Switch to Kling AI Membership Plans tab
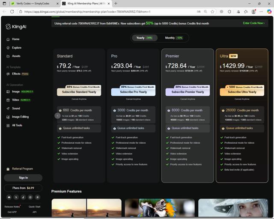The image size is (274, 219). point(86,3)
